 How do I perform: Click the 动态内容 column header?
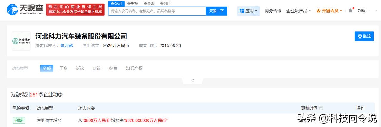click(x=86, y=108)
